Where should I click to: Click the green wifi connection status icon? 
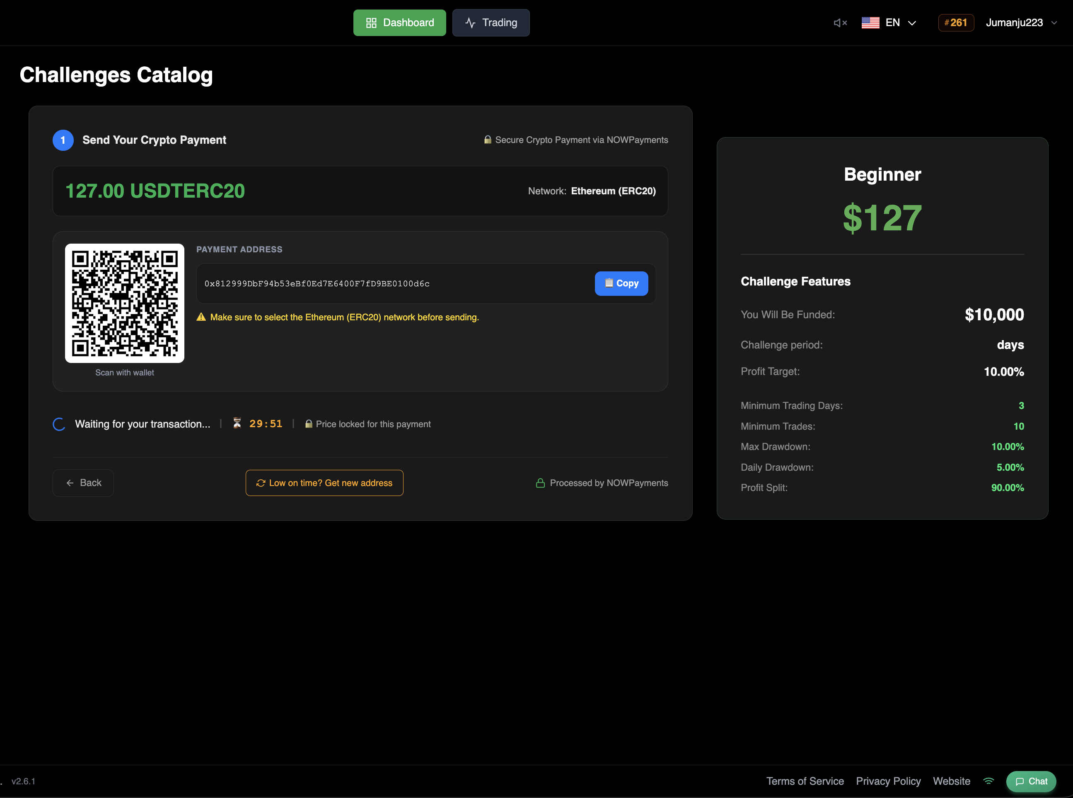tap(988, 781)
